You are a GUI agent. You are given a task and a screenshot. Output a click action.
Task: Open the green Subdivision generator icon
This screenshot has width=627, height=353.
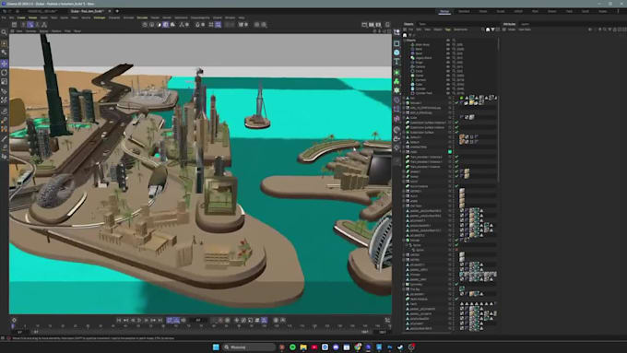pos(396,73)
